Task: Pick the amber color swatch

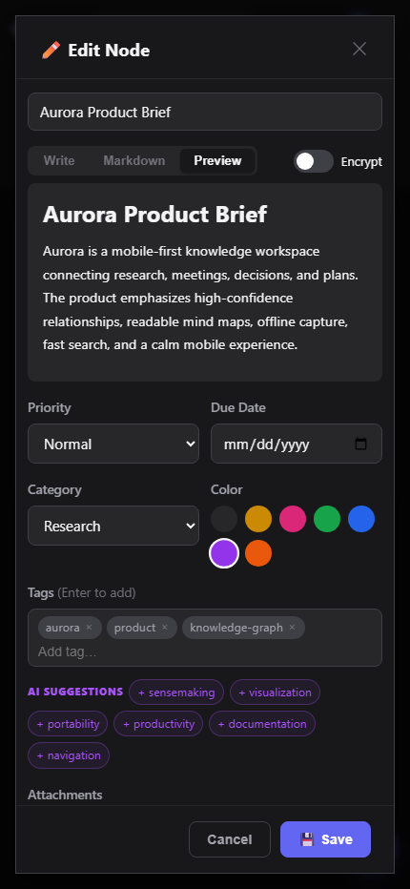Action: pos(258,519)
